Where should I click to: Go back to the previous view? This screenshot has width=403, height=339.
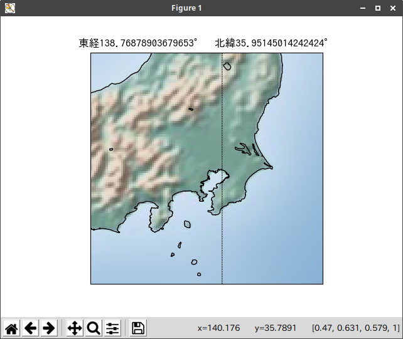pos(30,328)
